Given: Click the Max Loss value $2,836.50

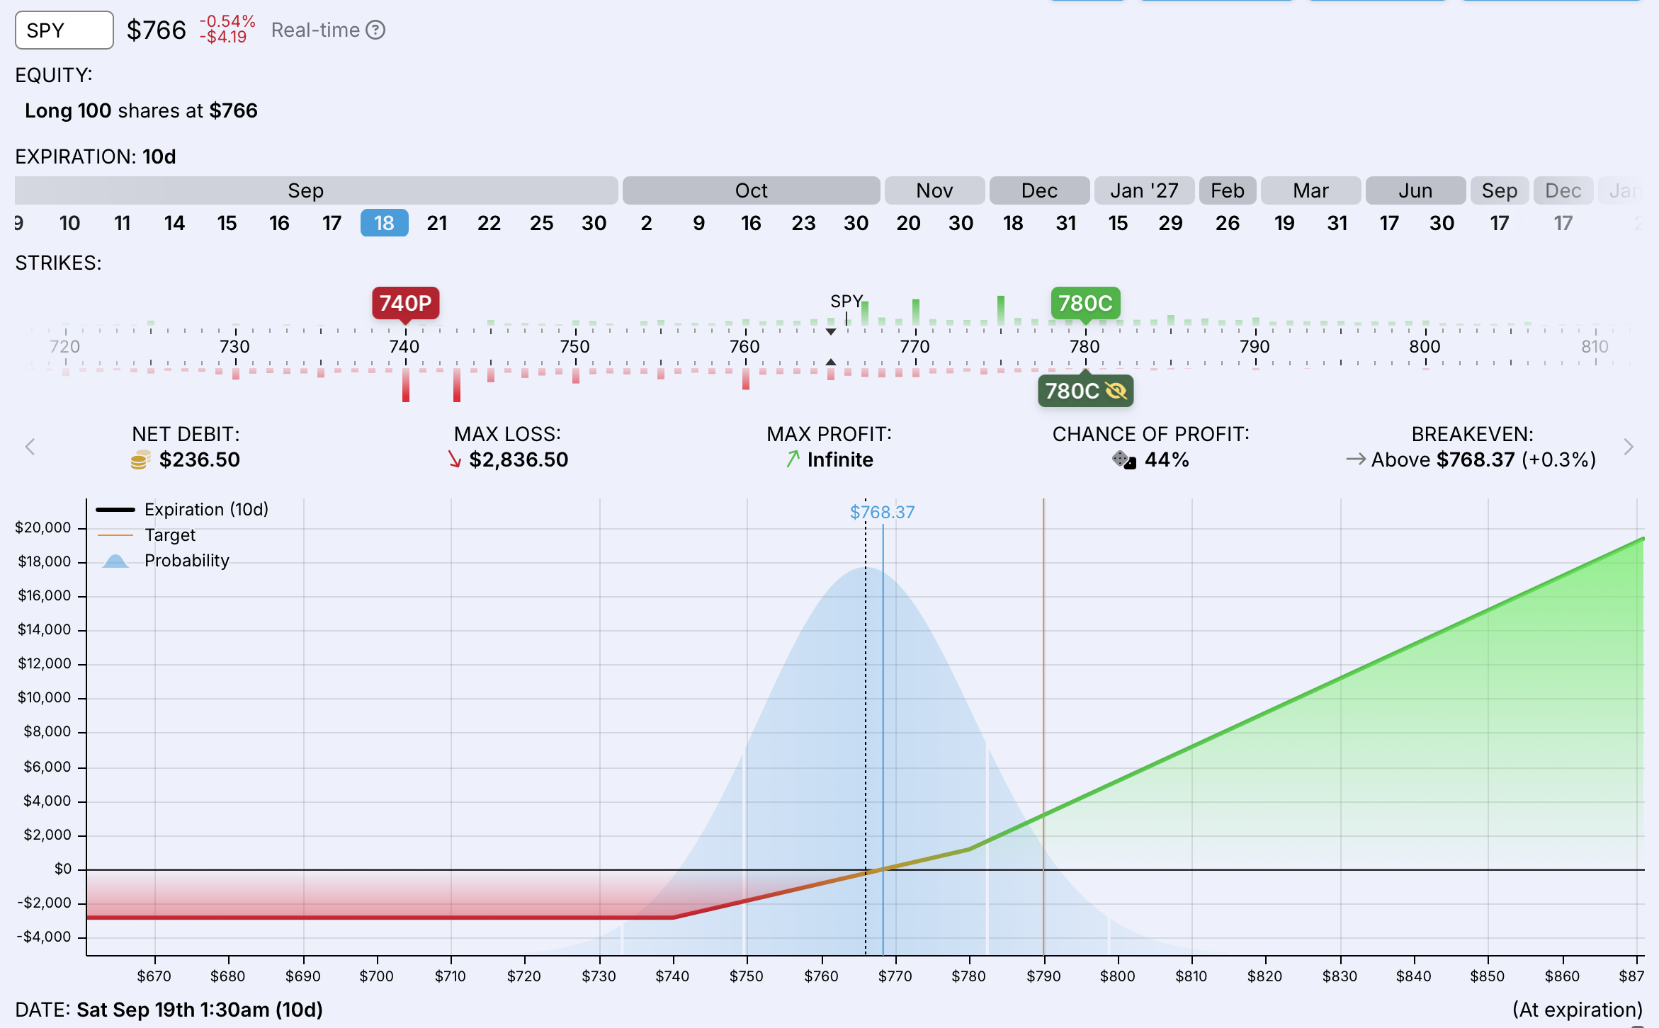Looking at the screenshot, I should (519, 459).
